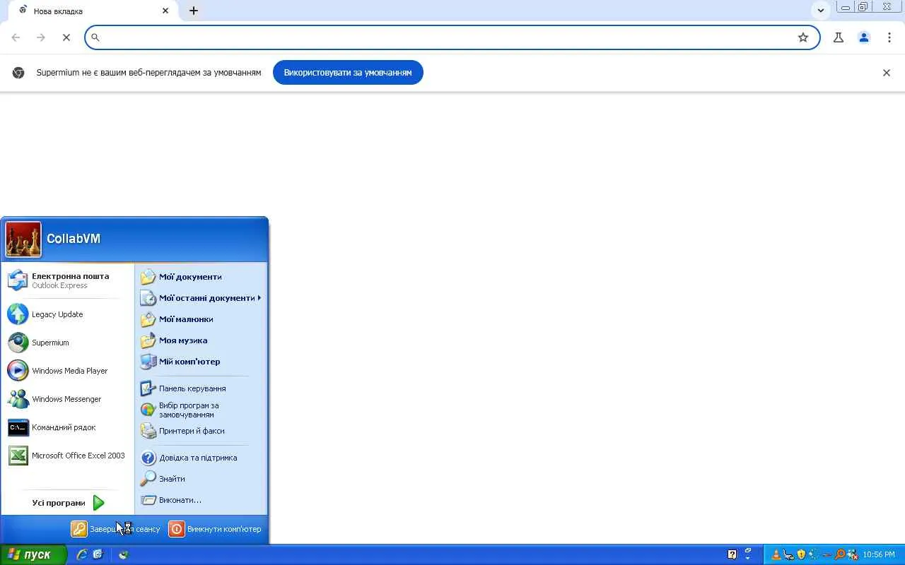Open Вибір програм за замовчуванням
The image size is (905, 565).
pos(201,410)
